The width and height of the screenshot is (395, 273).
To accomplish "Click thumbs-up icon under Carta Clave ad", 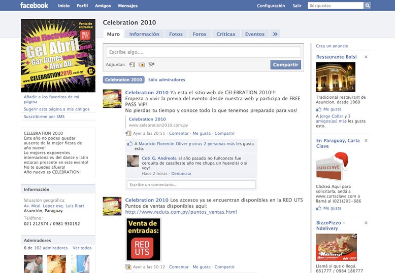I will [x=319, y=208].
